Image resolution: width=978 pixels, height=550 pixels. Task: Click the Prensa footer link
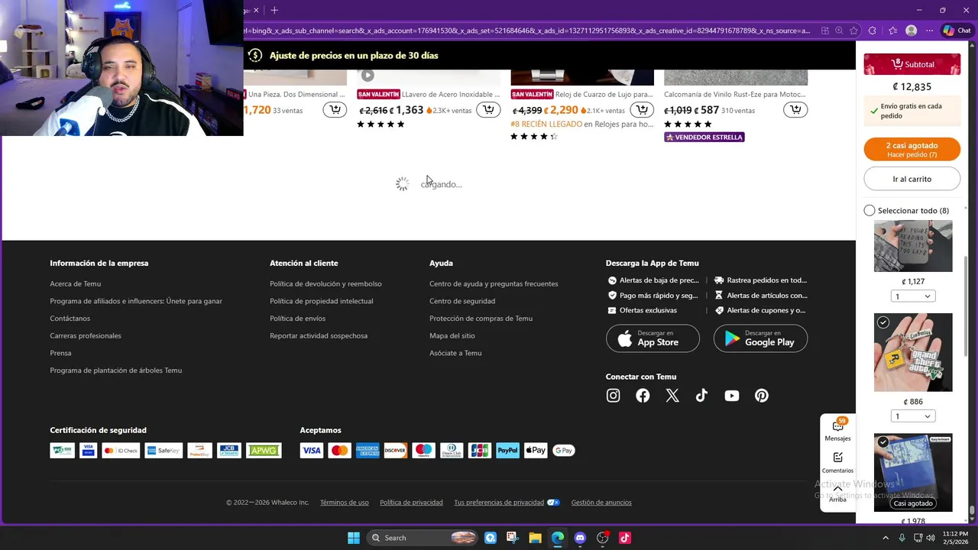(60, 353)
